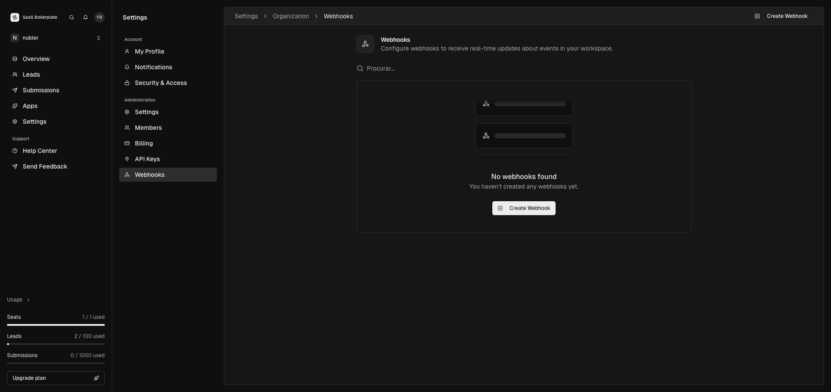Open the Help Center link
Image resolution: width=831 pixels, height=392 pixels.
(40, 151)
